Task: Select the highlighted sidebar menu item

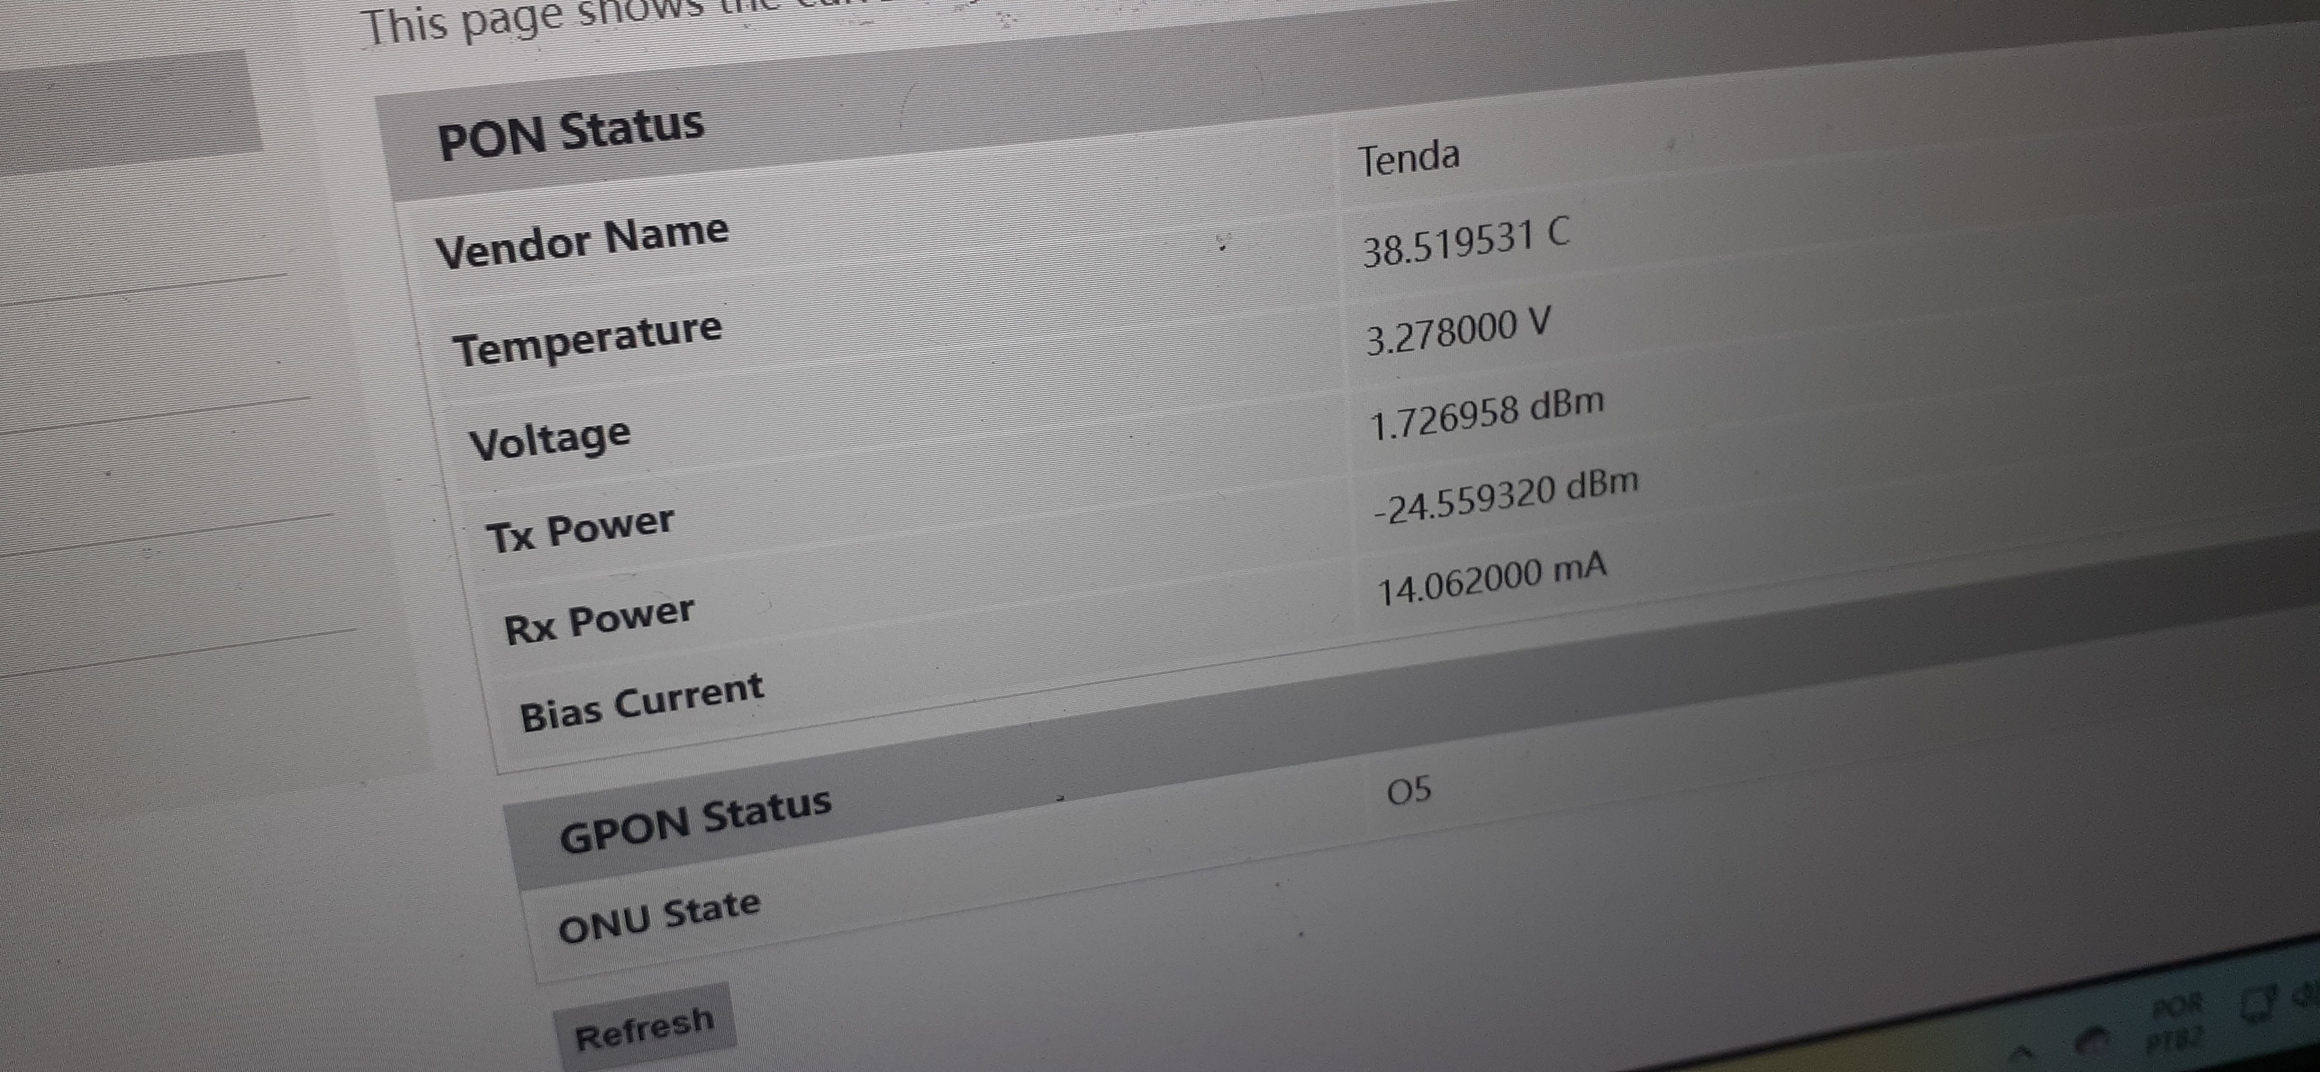Action: click(x=126, y=112)
